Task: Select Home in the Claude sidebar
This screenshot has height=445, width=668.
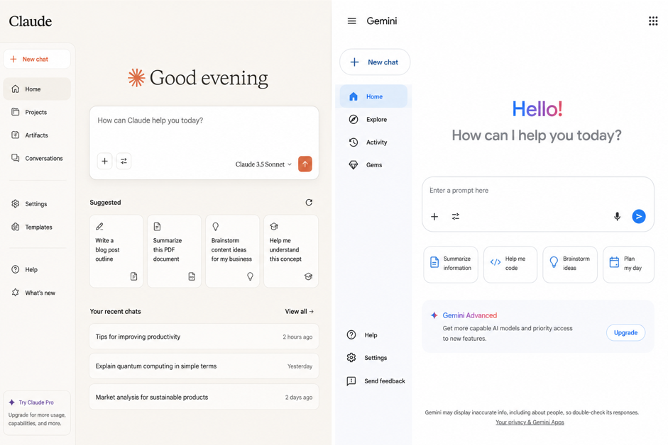Action: tap(37, 89)
